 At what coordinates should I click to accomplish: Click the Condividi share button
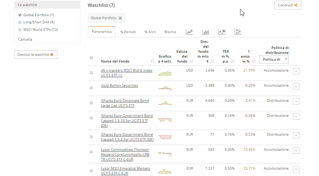(x=287, y=5)
